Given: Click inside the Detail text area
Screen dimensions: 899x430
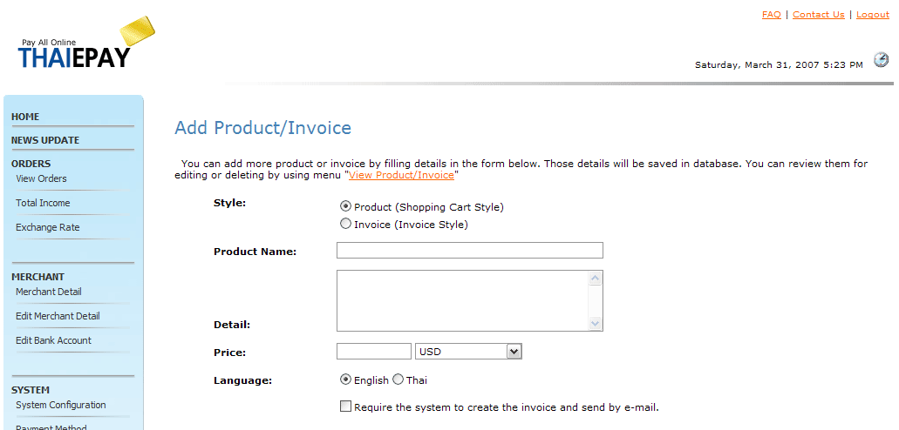Looking at the screenshot, I should (x=462, y=300).
